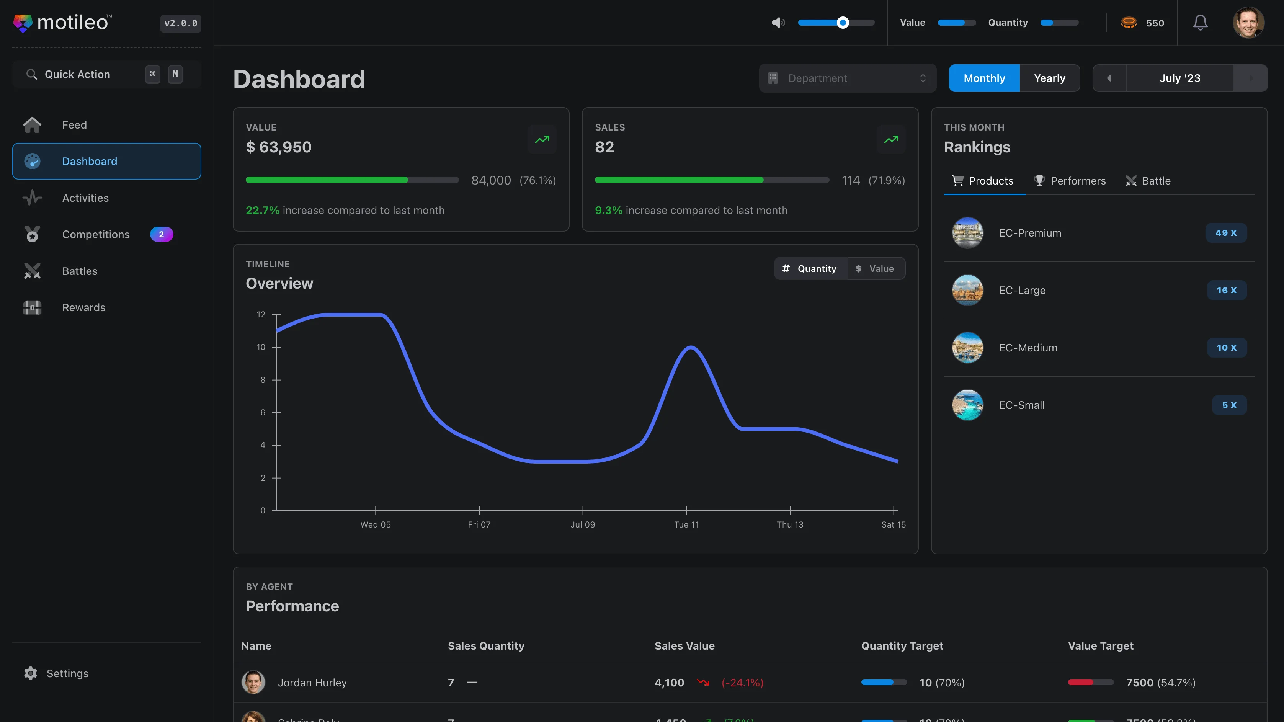Open the Competitions menu item

click(x=107, y=234)
